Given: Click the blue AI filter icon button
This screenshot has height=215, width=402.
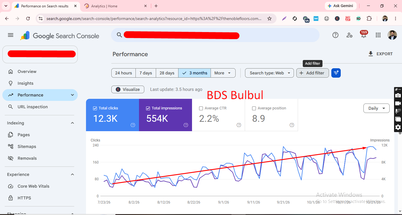Looking at the screenshot, I should [336, 73].
